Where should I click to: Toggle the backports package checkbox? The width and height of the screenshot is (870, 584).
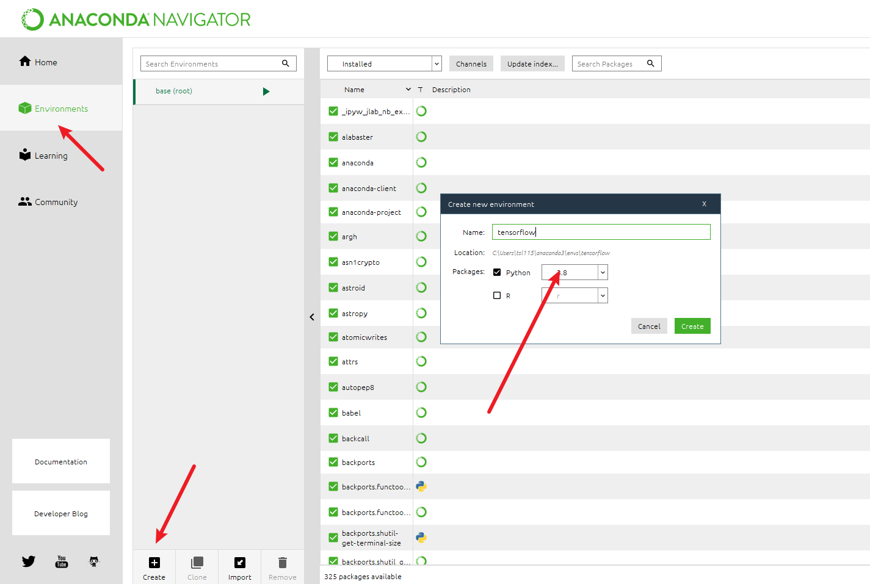click(333, 462)
